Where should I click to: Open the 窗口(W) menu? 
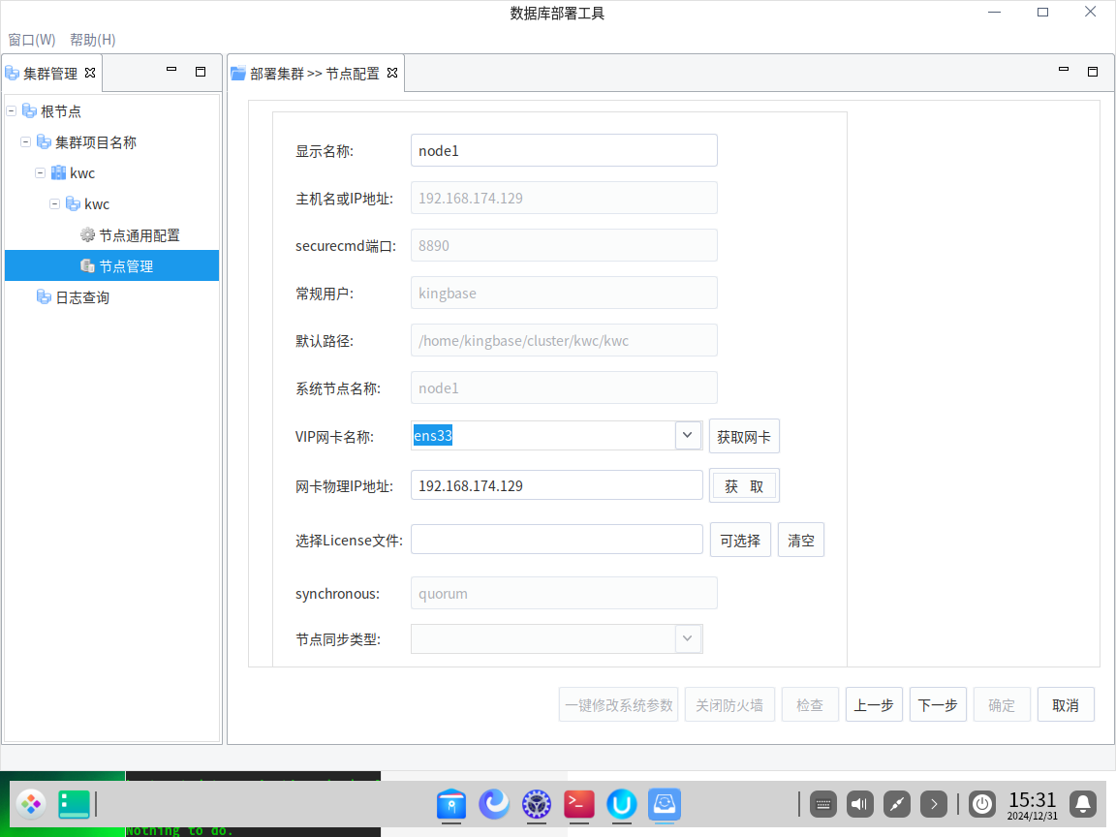tap(32, 40)
